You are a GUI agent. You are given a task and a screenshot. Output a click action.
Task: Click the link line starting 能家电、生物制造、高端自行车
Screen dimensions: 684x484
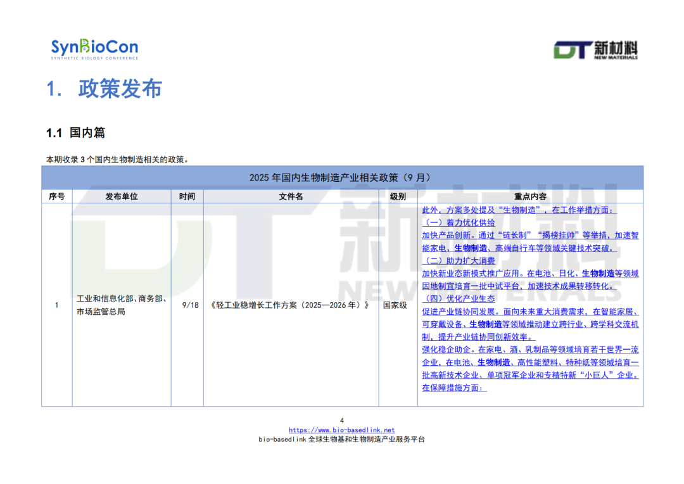[x=519, y=248]
